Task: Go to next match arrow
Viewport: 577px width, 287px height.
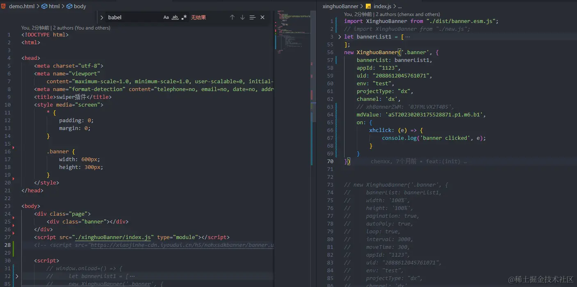Action: click(242, 17)
